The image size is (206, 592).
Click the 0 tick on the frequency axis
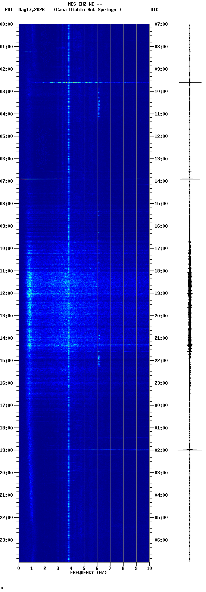[19, 568]
